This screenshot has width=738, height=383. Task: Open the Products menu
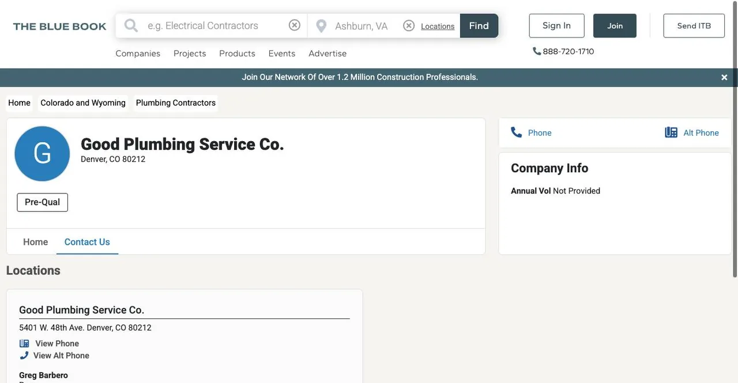[237, 54]
